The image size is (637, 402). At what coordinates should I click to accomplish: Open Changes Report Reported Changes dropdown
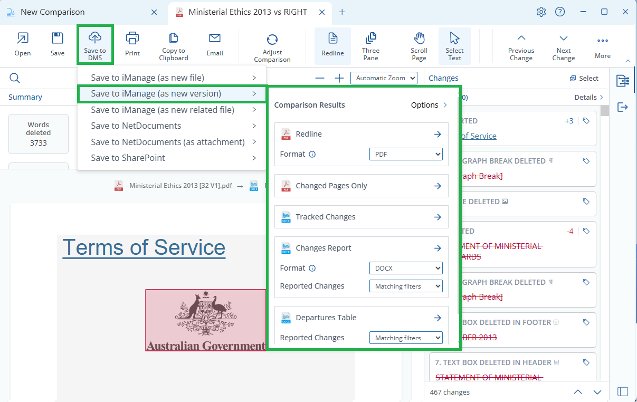click(406, 286)
